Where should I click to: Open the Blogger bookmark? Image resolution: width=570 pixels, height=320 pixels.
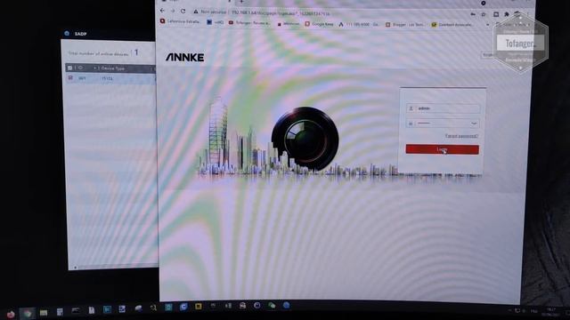404,25
